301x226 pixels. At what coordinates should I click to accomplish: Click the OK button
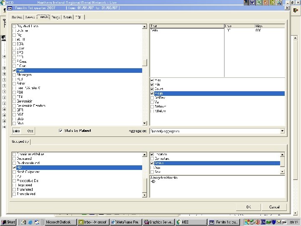248,207
